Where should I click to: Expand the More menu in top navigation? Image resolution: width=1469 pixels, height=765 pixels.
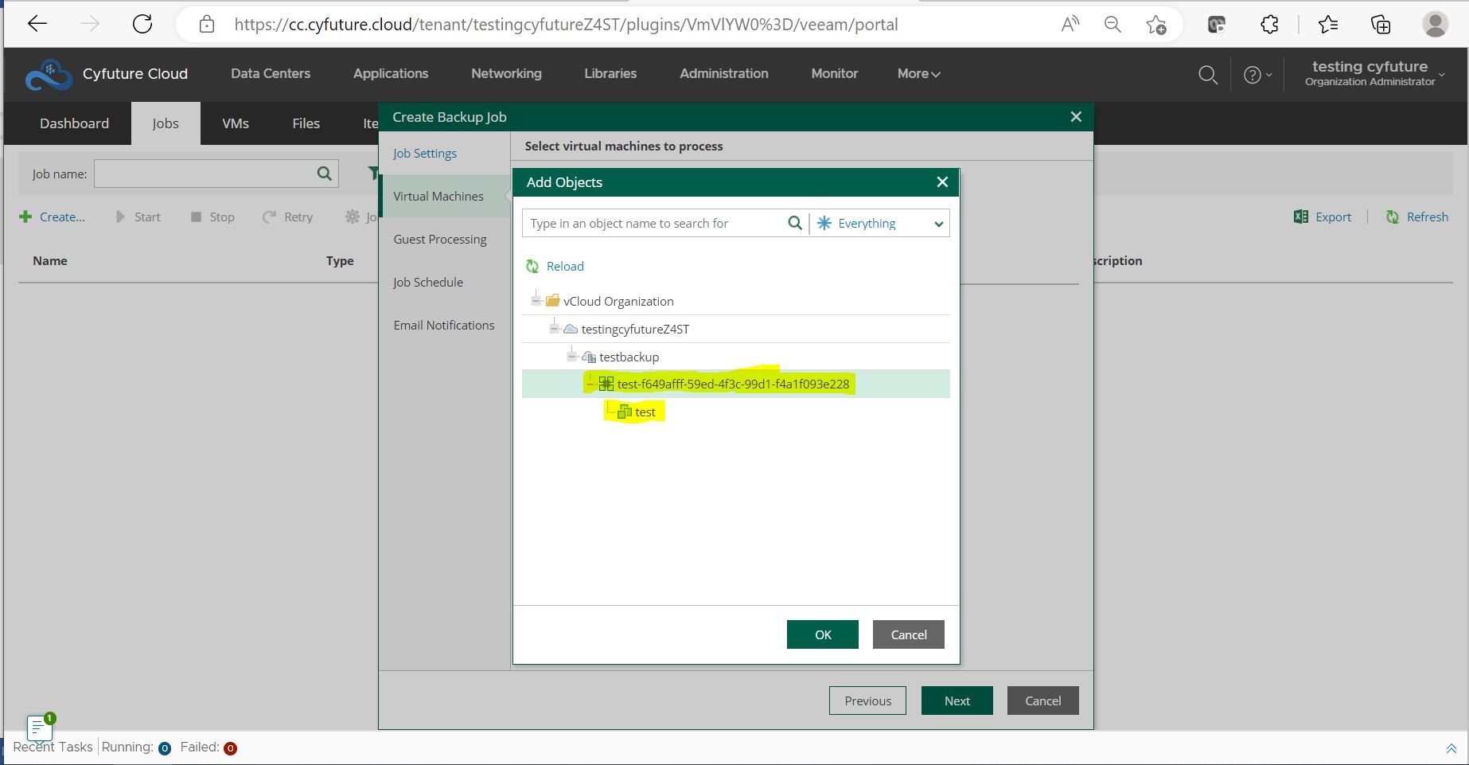point(918,73)
